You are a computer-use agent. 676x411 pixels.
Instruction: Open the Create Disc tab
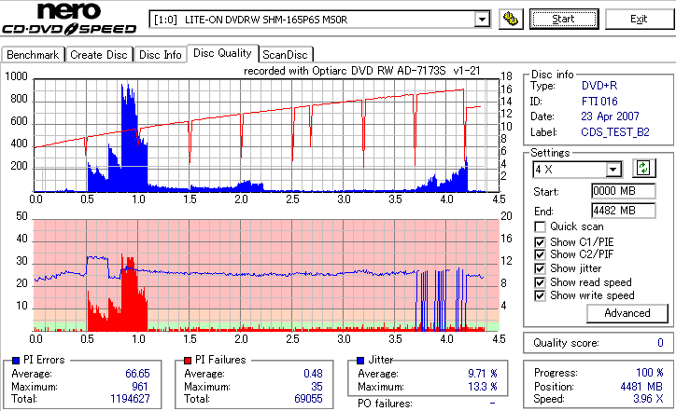[99, 55]
